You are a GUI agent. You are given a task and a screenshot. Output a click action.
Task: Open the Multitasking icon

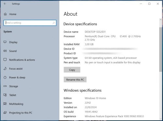(5, 104)
